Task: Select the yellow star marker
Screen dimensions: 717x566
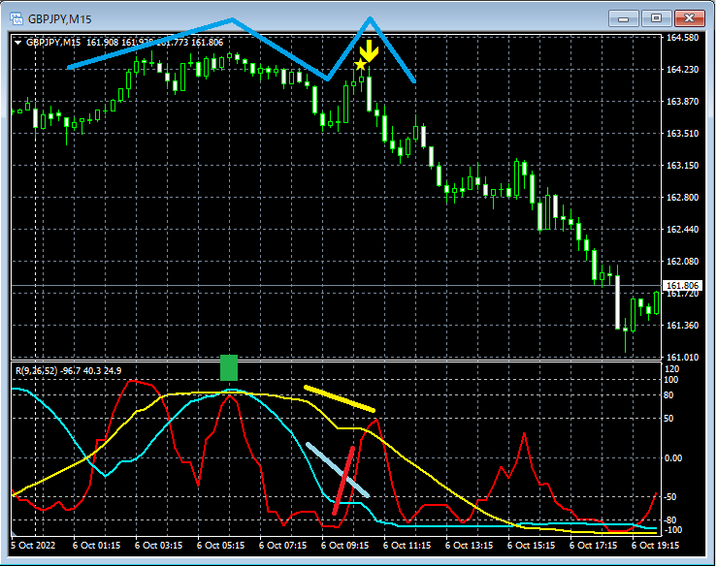Action: [360, 65]
